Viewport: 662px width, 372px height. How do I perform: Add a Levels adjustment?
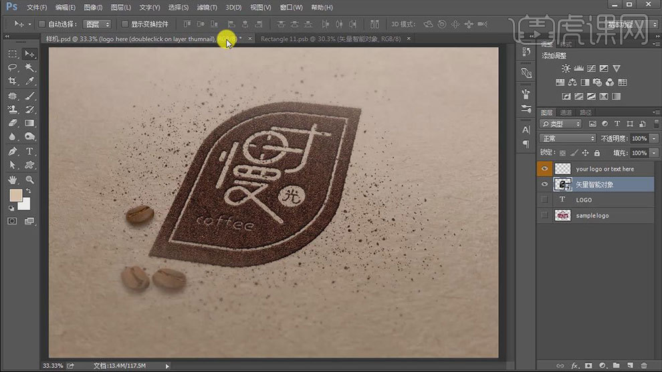tap(579, 68)
